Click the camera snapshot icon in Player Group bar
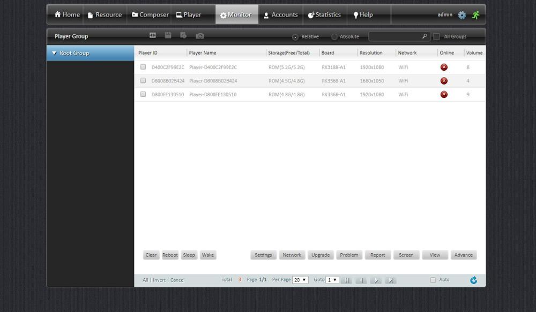The image size is (536, 312). pyautogui.click(x=199, y=36)
